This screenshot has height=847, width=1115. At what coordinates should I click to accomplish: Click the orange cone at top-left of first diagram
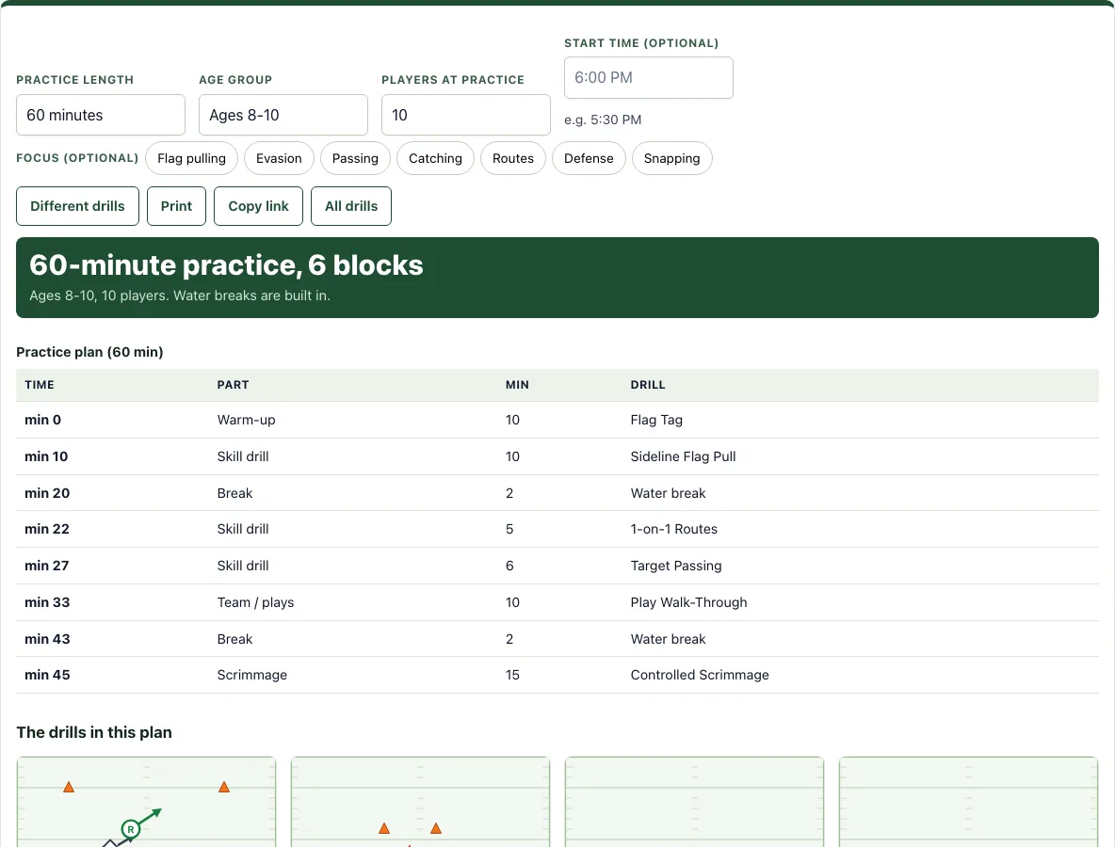click(69, 788)
